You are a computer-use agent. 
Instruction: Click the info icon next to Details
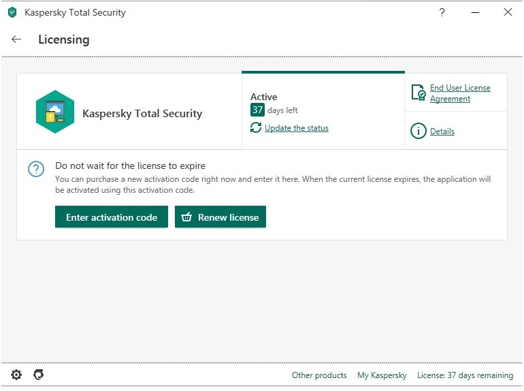(x=419, y=131)
